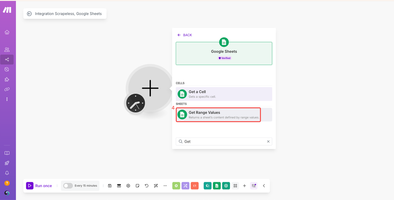Clear the search field with the X
394x200 pixels.
(x=268, y=142)
